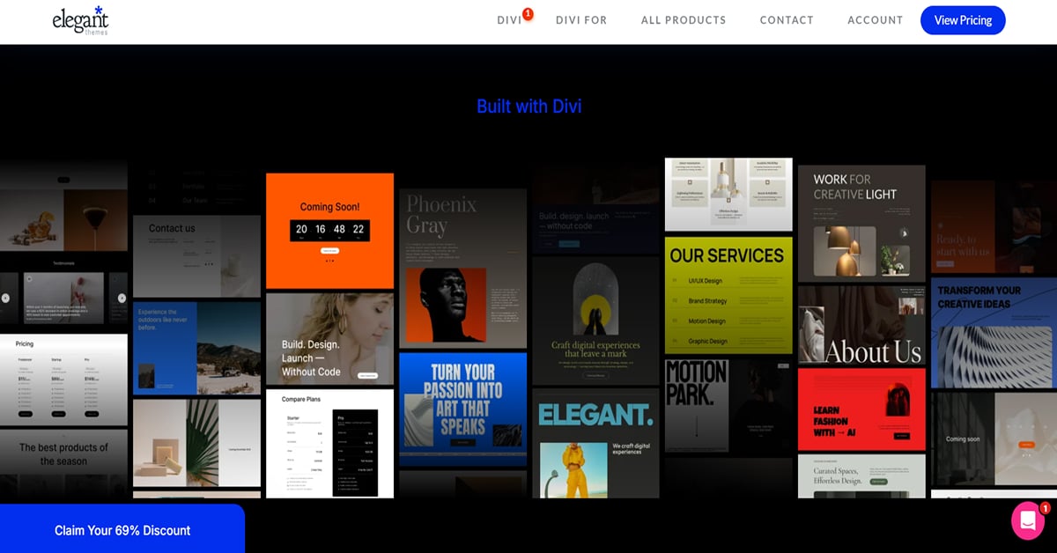The width and height of the screenshot is (1057, 553).
Task: Open the MOTION PARK thumbnail
Action: coord(728,407)
